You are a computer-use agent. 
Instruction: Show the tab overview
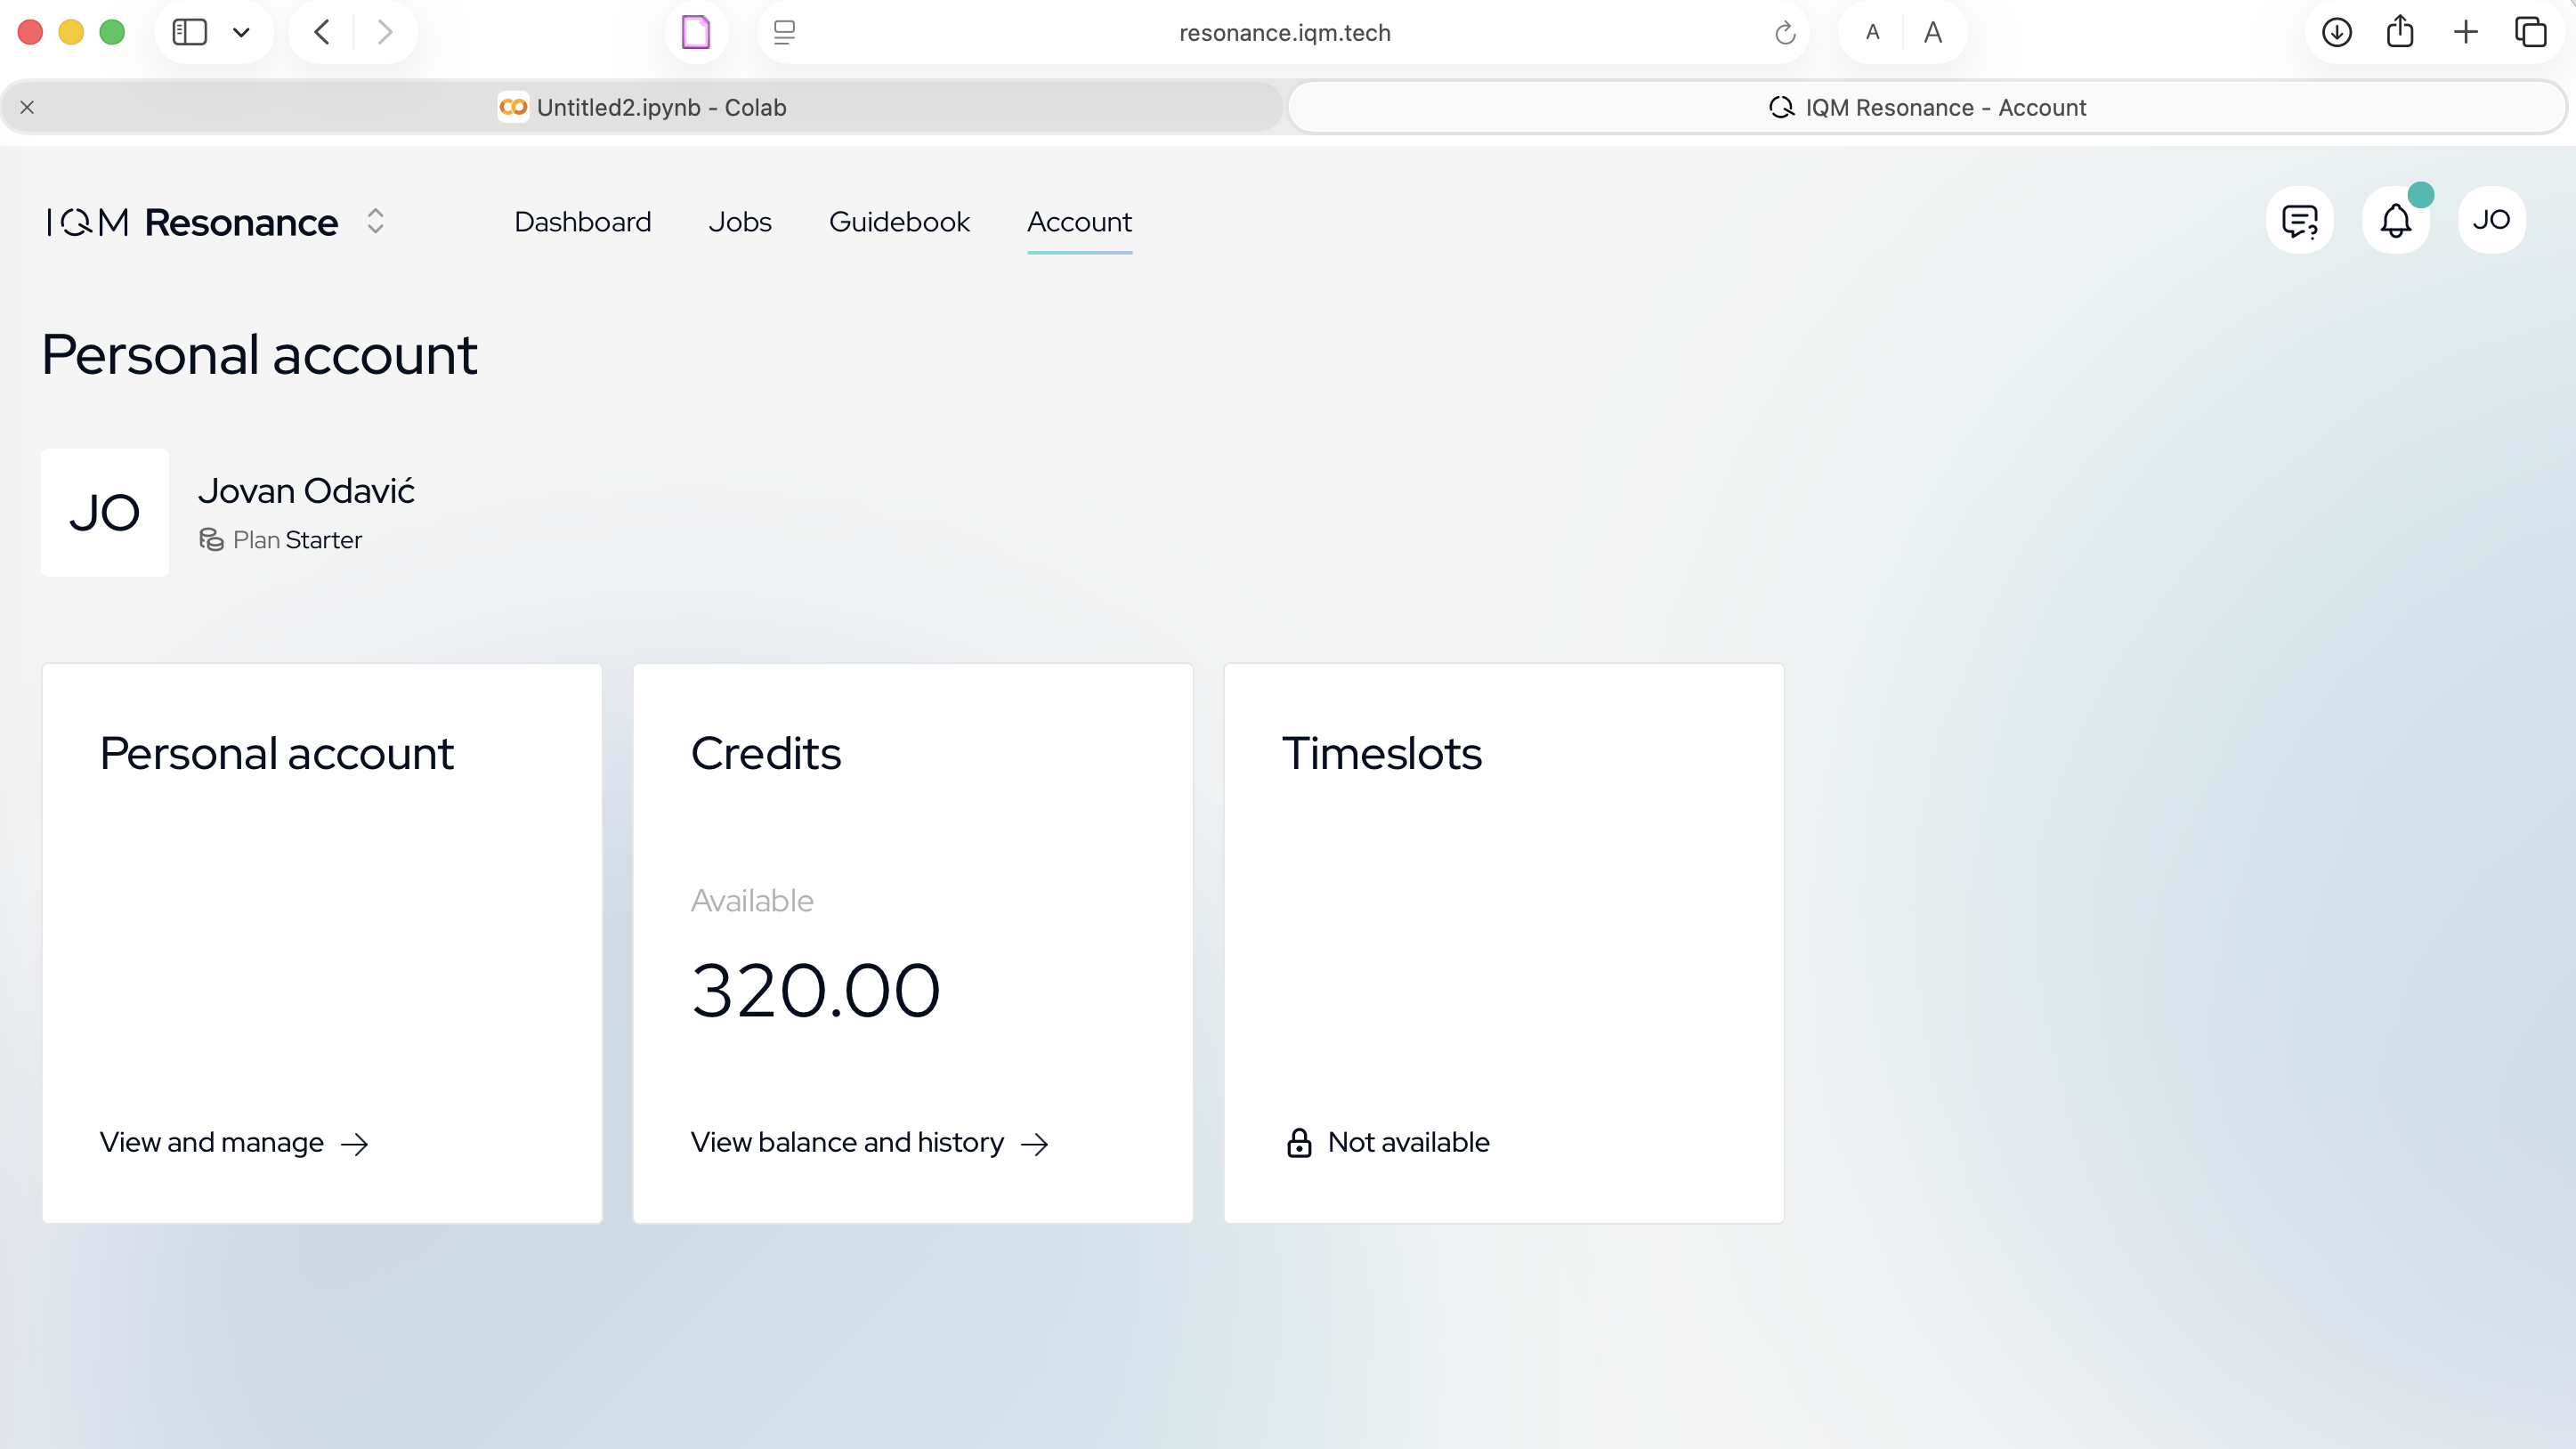pos(2531,33)
